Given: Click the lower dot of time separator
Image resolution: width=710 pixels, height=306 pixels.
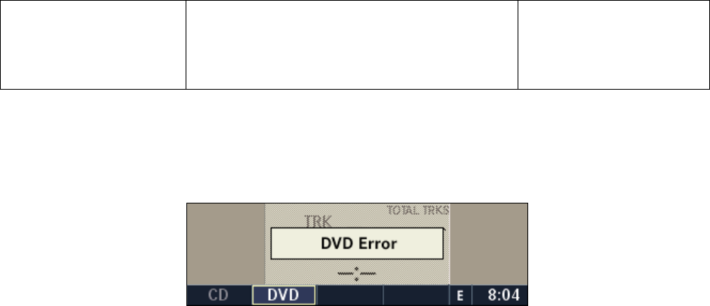Looking at the screenshot, I should (356, 279).
